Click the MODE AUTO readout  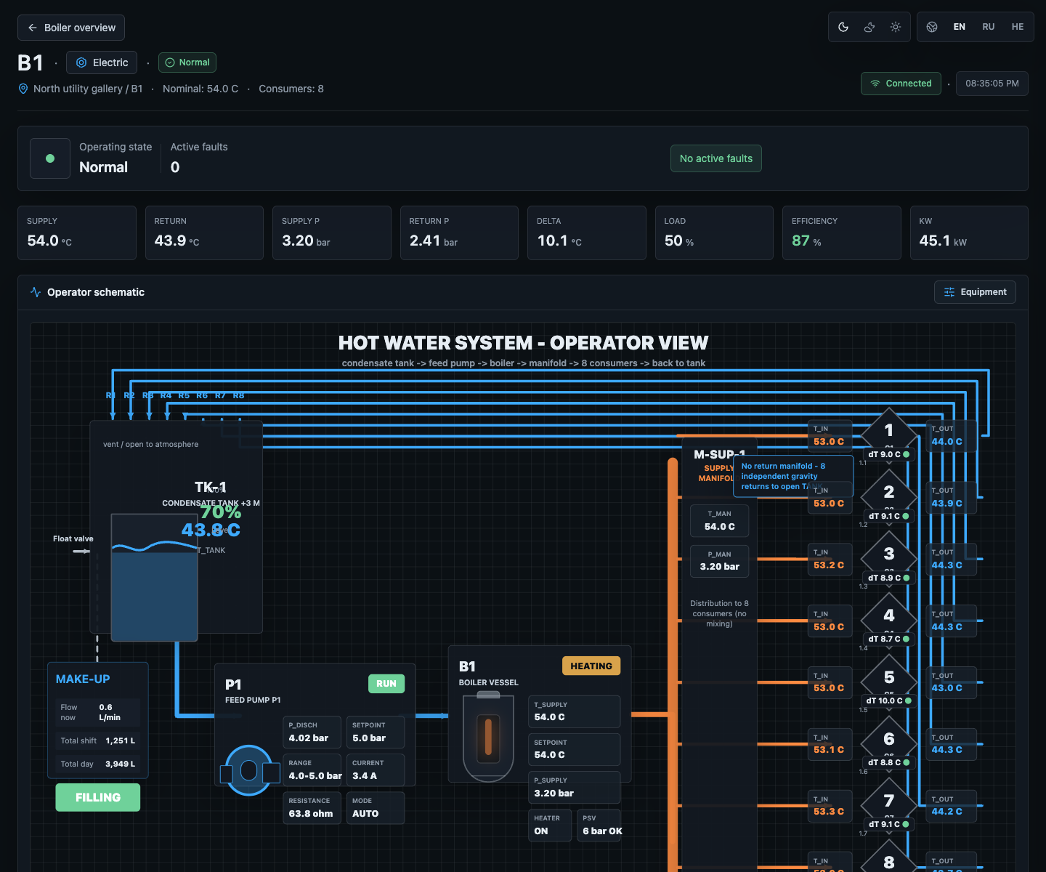[x=376, y=808]
